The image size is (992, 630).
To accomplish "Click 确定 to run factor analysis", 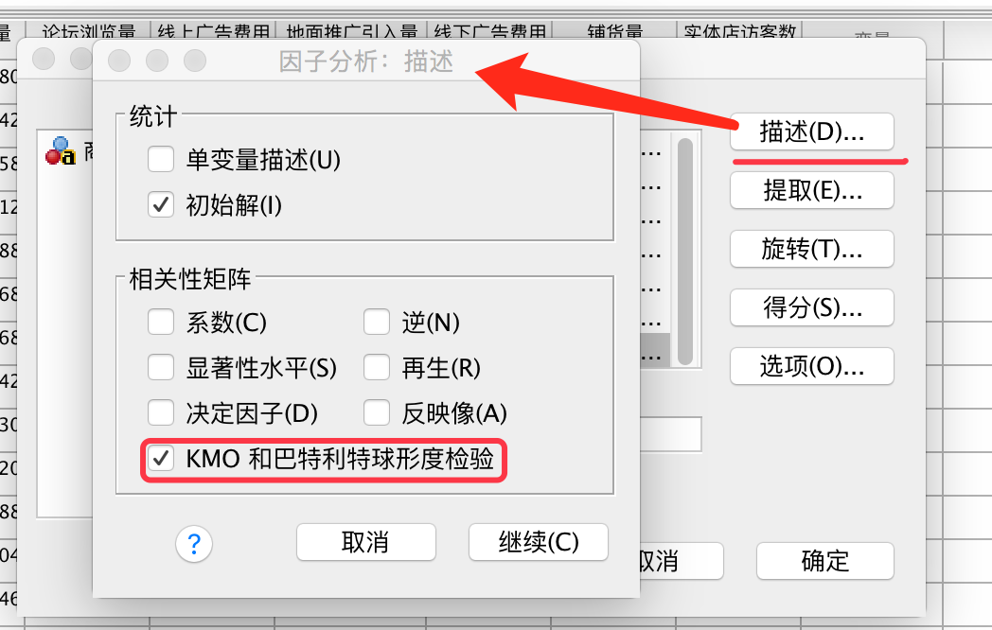I will 825,561.
